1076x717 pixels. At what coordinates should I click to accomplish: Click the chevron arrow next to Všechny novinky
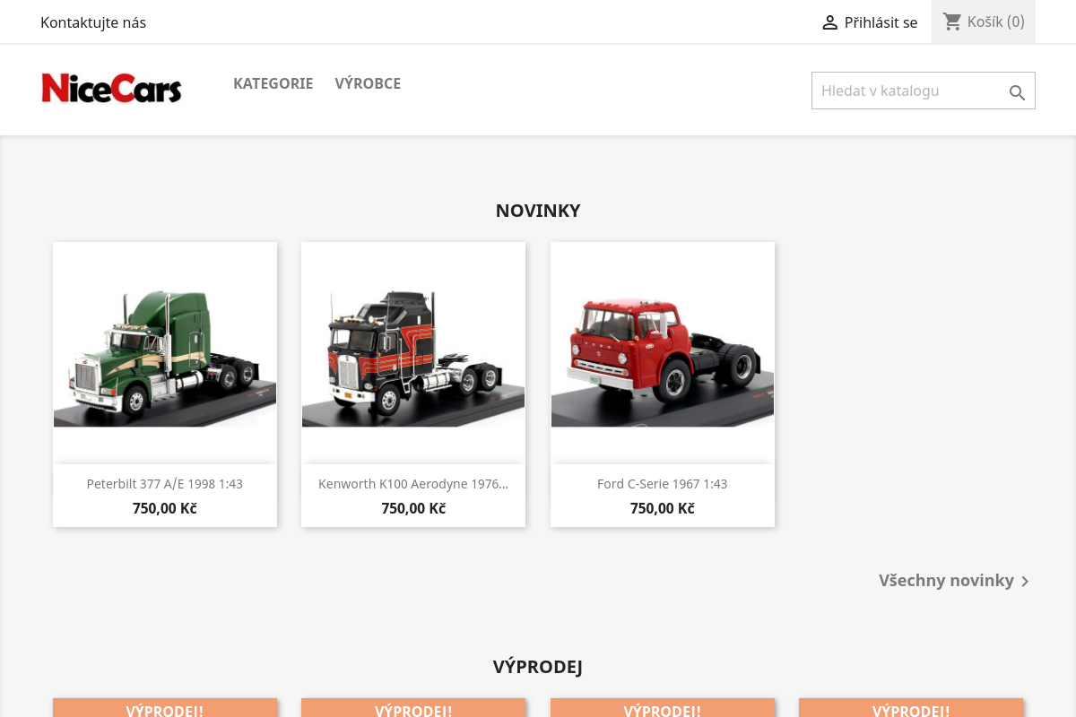tap(1024, 581)
